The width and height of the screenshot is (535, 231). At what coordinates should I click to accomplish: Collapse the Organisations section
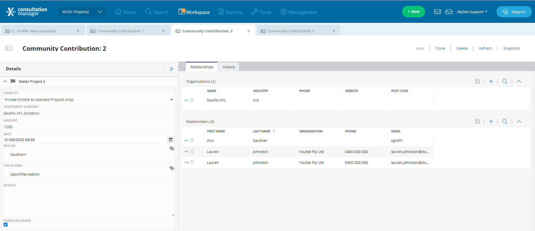(519, 81)
